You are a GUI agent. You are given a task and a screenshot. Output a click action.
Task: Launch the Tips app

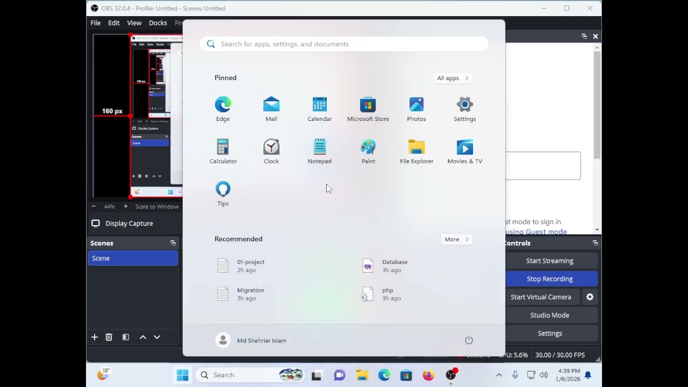point(223,194)
